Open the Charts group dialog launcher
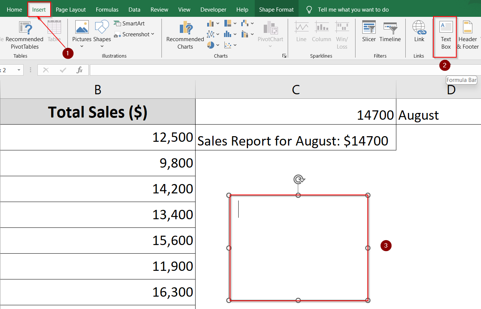 point(284,56)
